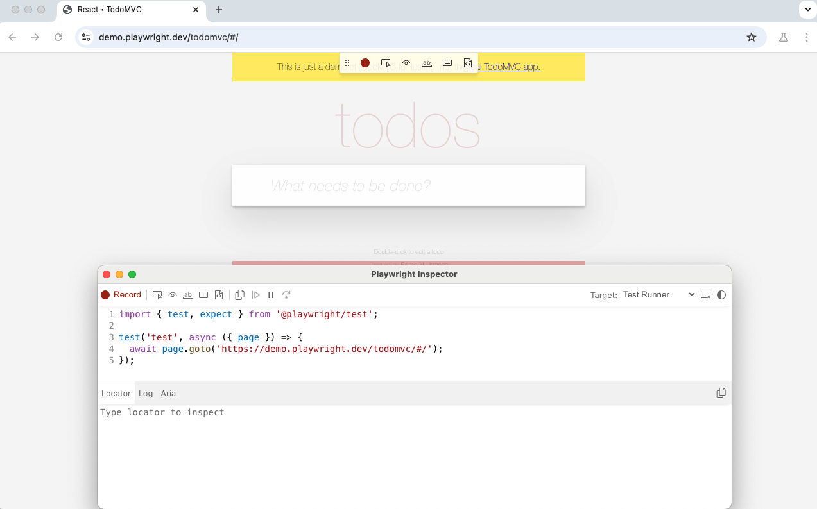This screenshot has height=509, width=817.
Task: Open site information icon in address bar
Action: pos(86,37)
